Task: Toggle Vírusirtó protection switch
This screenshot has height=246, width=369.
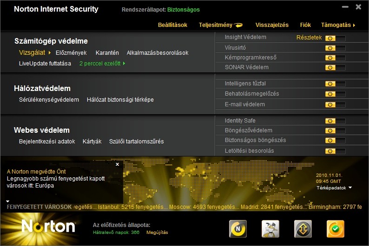Action: (336, 48)
